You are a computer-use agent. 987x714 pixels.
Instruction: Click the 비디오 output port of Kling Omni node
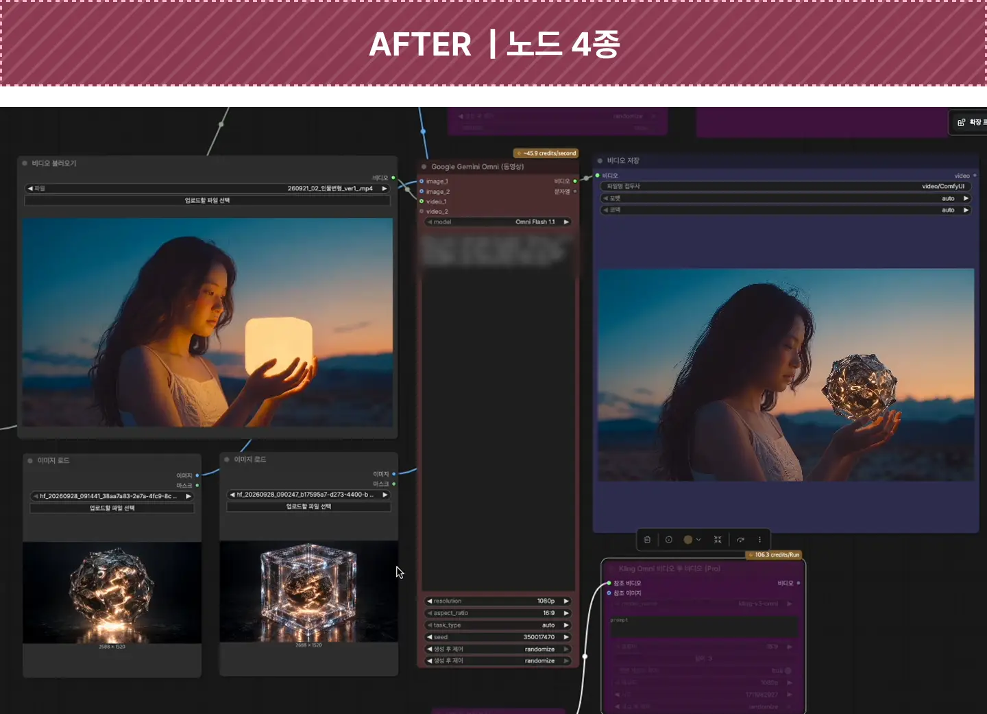tap(799, 583)
